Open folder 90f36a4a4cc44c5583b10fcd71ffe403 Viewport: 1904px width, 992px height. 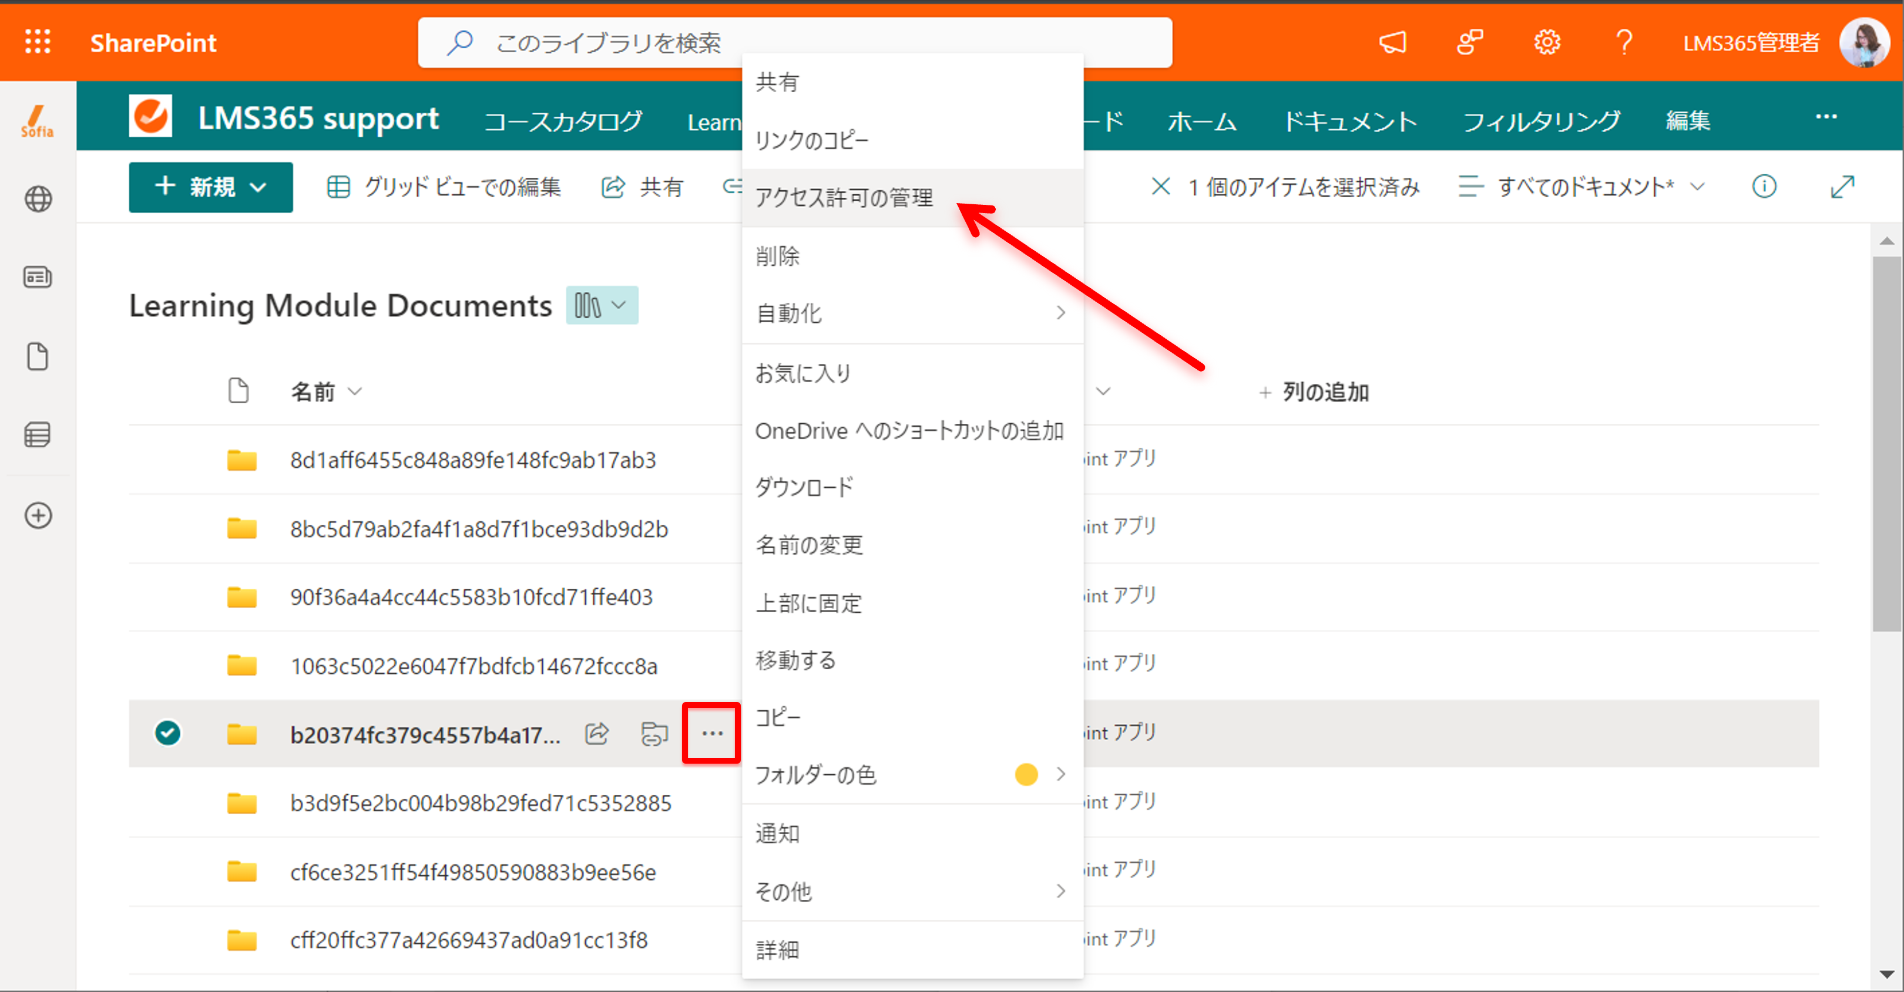point(471,597)
